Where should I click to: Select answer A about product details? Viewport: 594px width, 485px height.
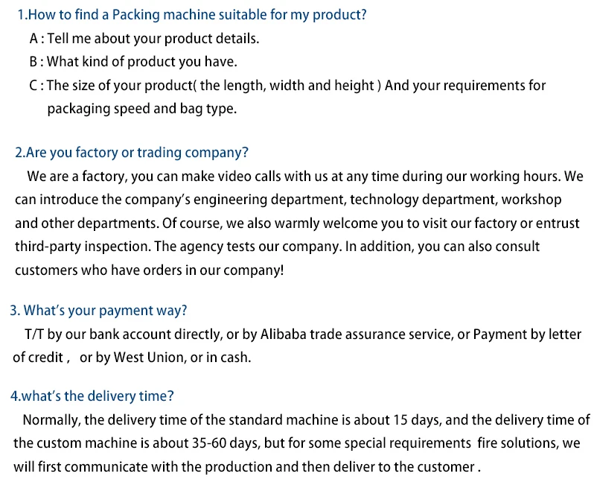click(x=144, y=39)
